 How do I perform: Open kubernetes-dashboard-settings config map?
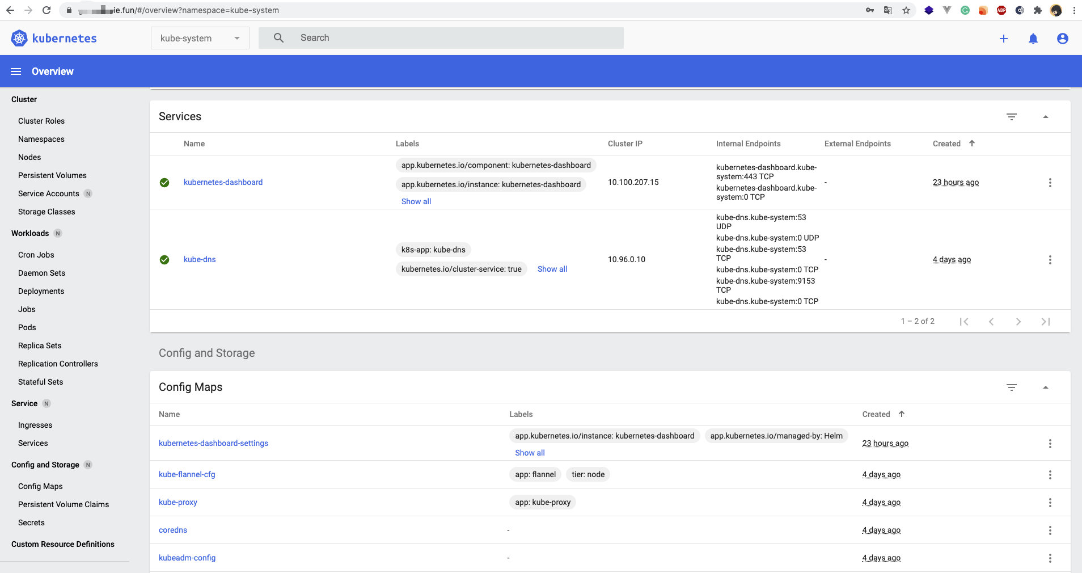coord(213,443)
